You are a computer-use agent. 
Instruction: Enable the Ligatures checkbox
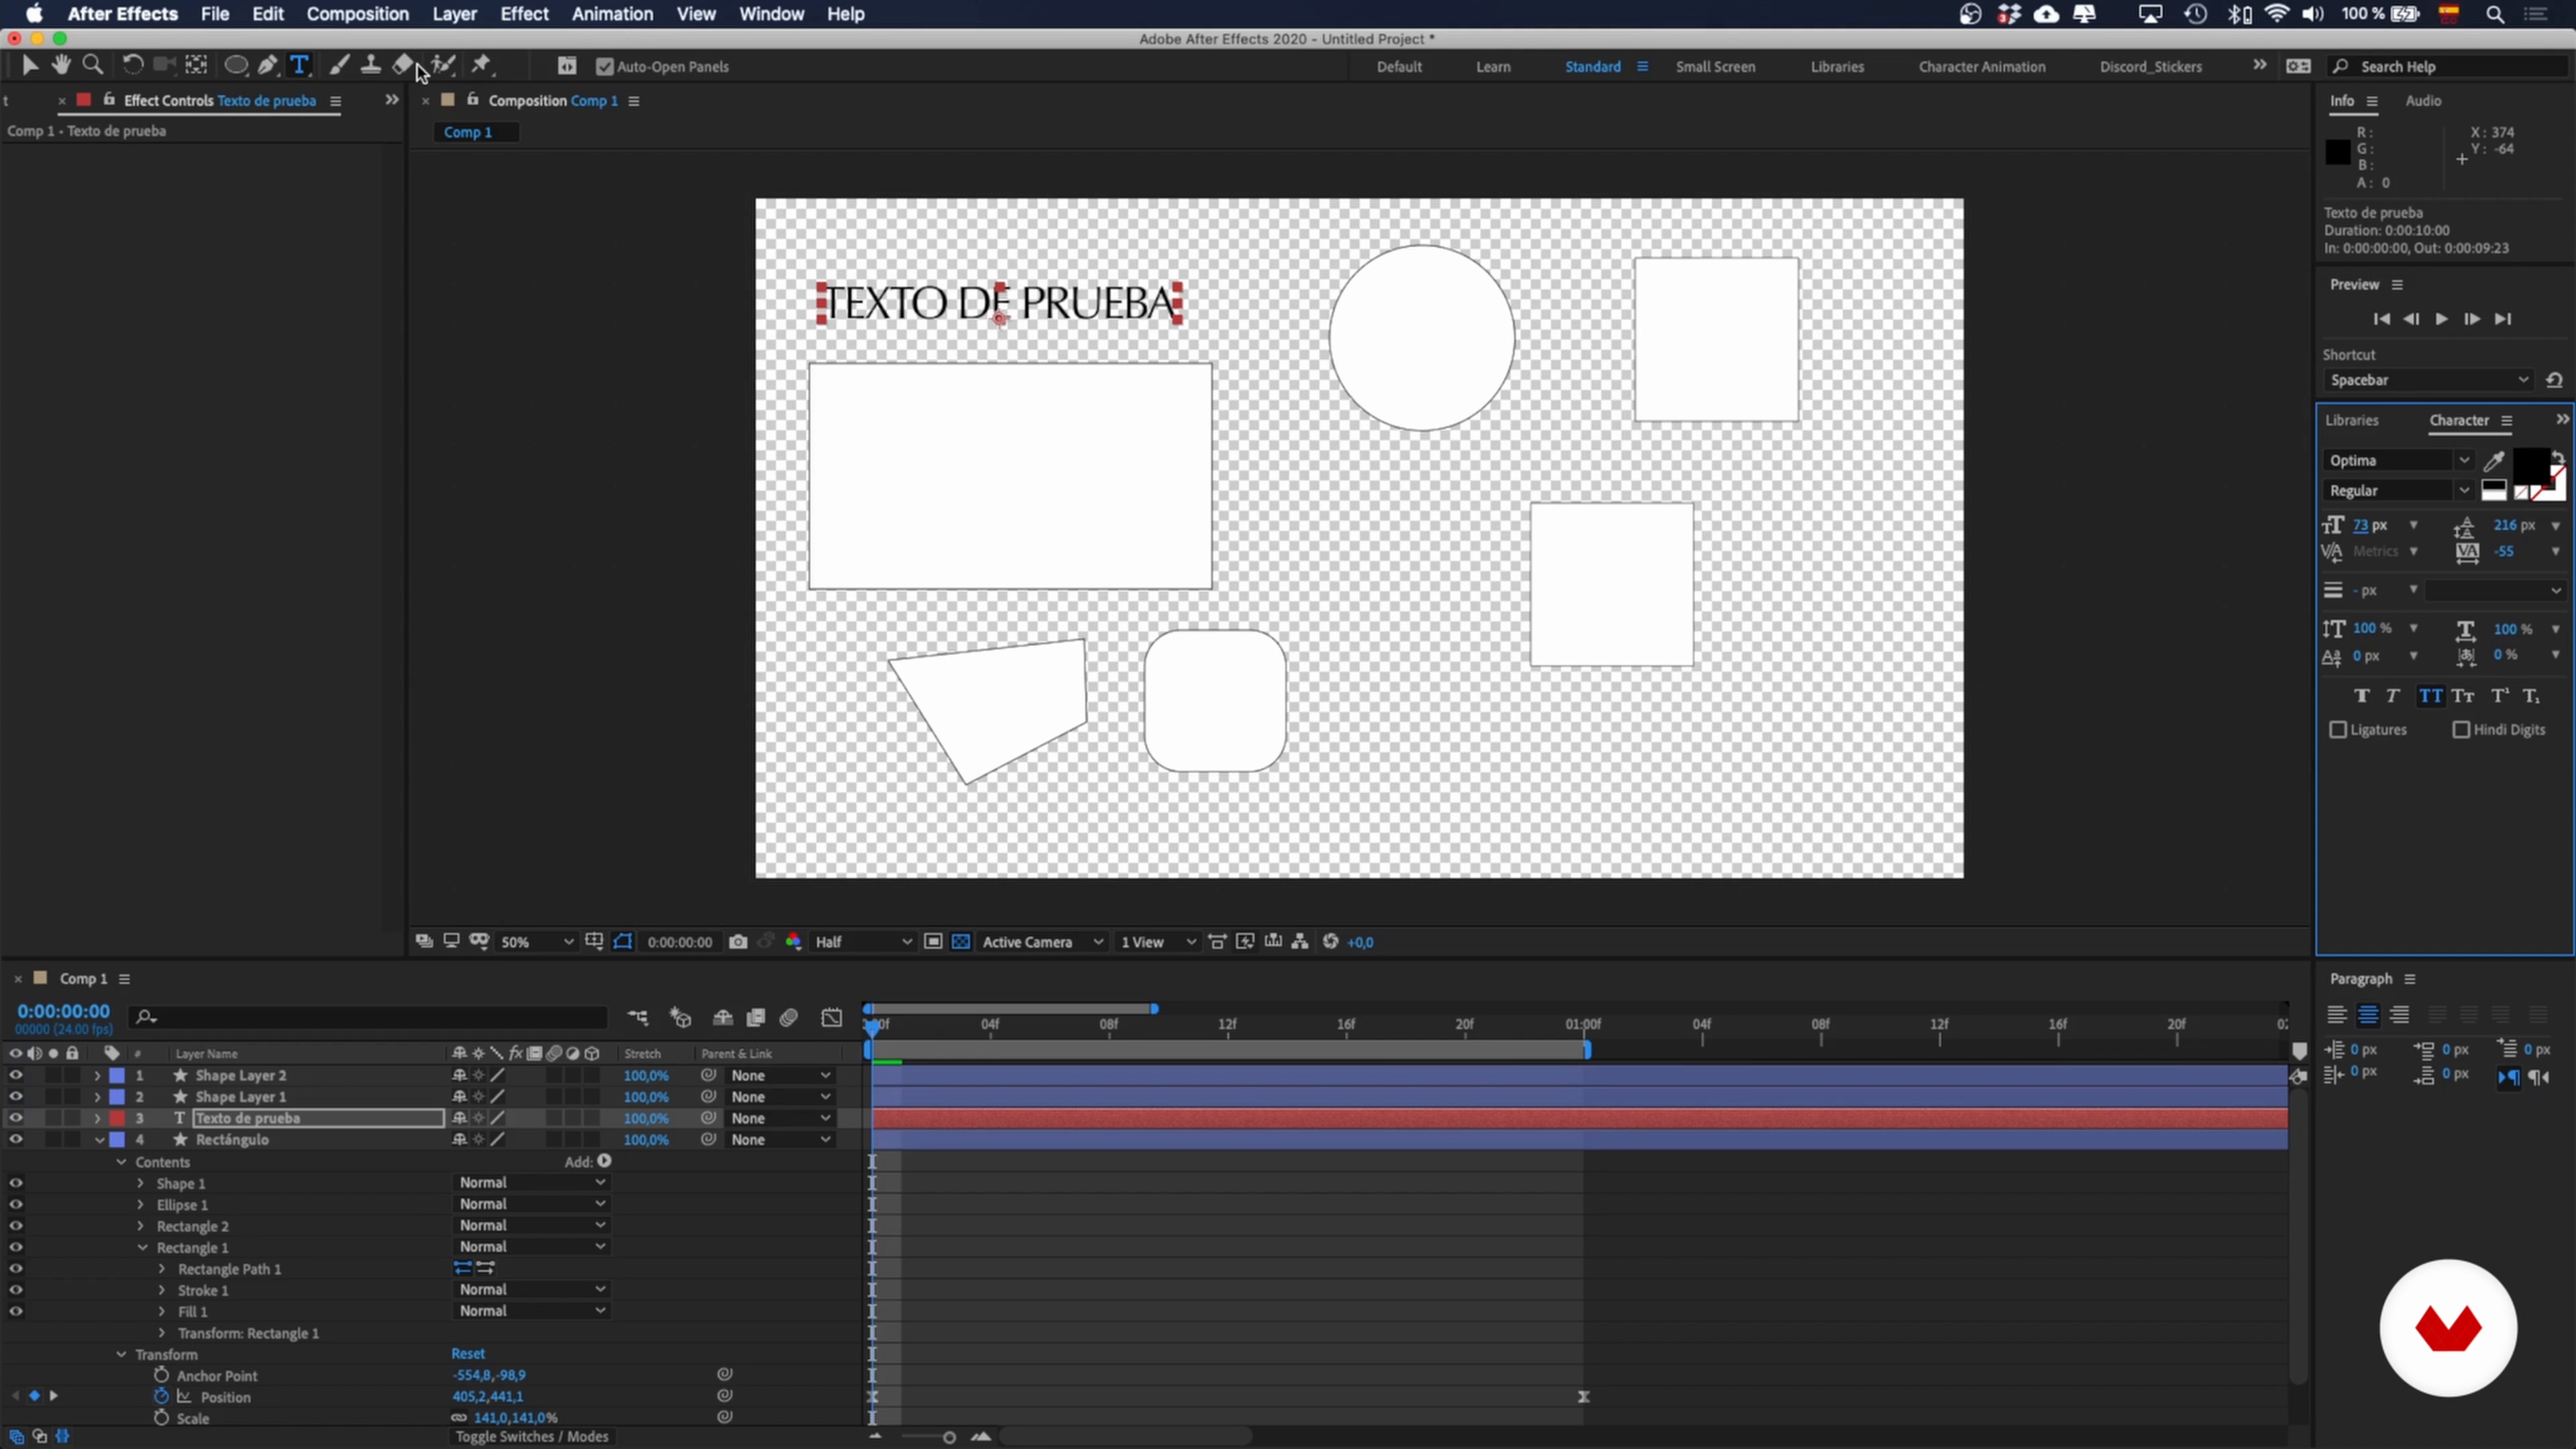[x=2338, y=730]
